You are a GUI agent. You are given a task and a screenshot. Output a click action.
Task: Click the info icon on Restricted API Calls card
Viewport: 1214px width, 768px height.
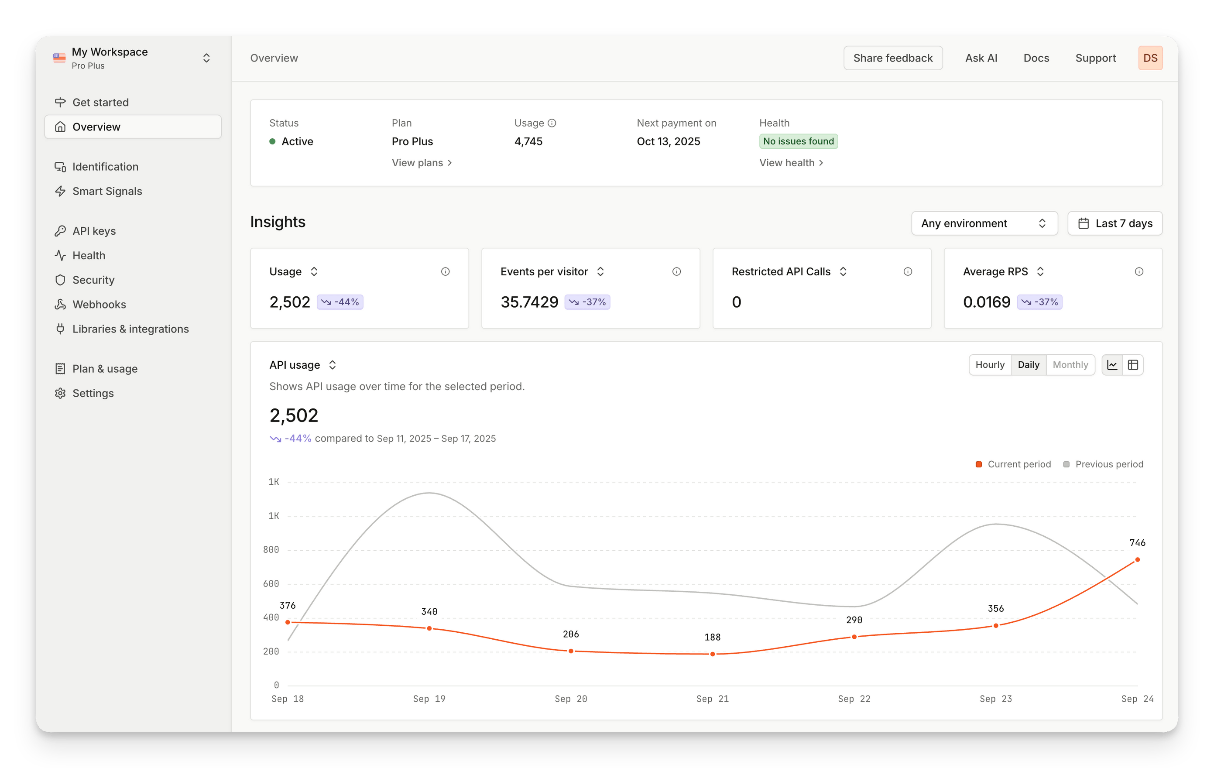908,272
